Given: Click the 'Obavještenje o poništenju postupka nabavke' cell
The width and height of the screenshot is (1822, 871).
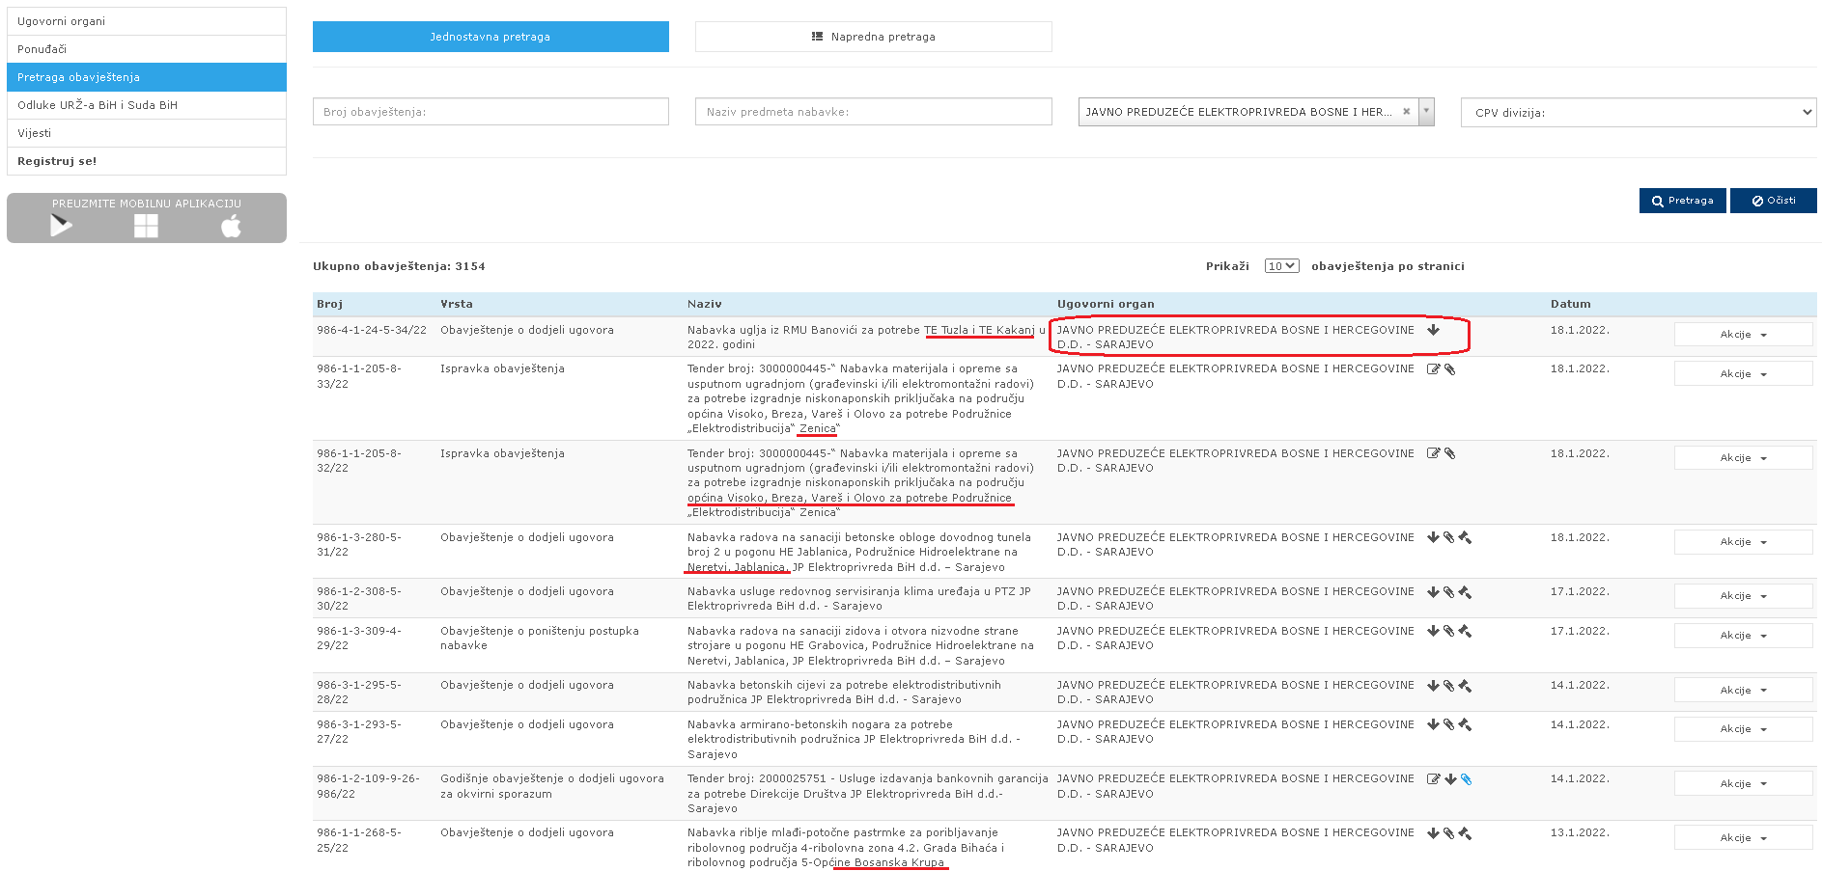Looking at the screenshot, I should [x=540, y=639].
